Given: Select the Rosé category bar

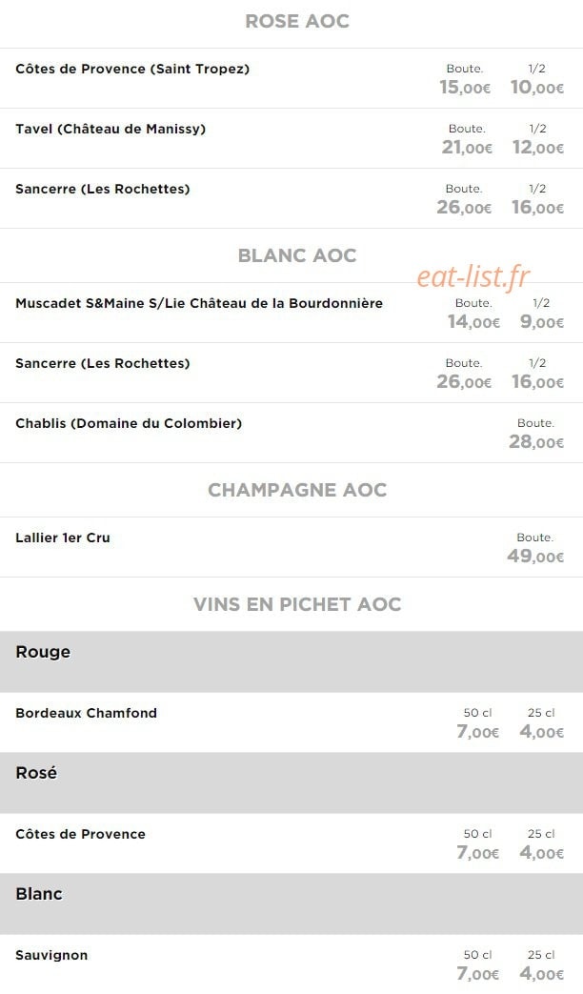Looking at the screenshot, I should pos(291,782).
